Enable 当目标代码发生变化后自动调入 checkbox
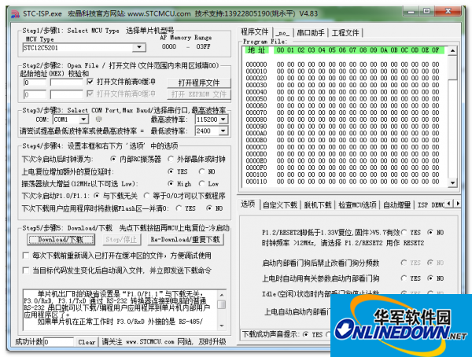Viewport: 472px width, 357px height. click(26, 271)
